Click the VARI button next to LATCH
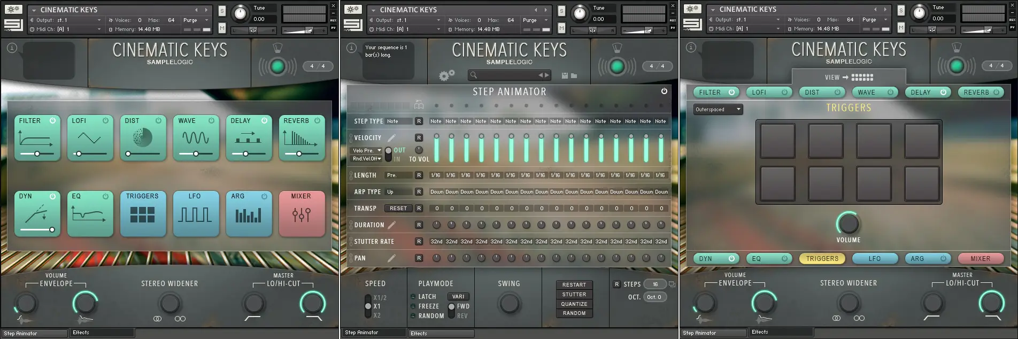 point(458,297)
